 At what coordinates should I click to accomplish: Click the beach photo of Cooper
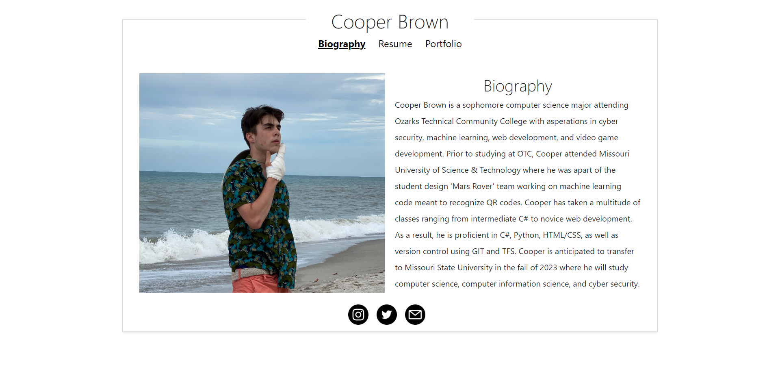pos(262,183)
